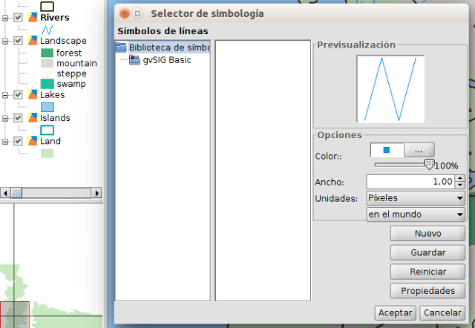This screenshot has height=328, width=475.
Task: Disable the Lakes layer checkbox
Action: tap(19, 95)
